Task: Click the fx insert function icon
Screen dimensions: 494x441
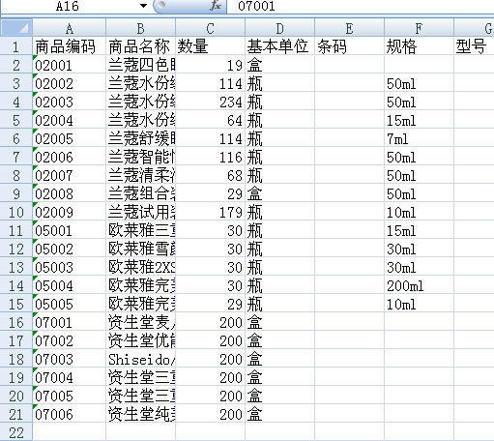Action: click(x=216, y=6)
